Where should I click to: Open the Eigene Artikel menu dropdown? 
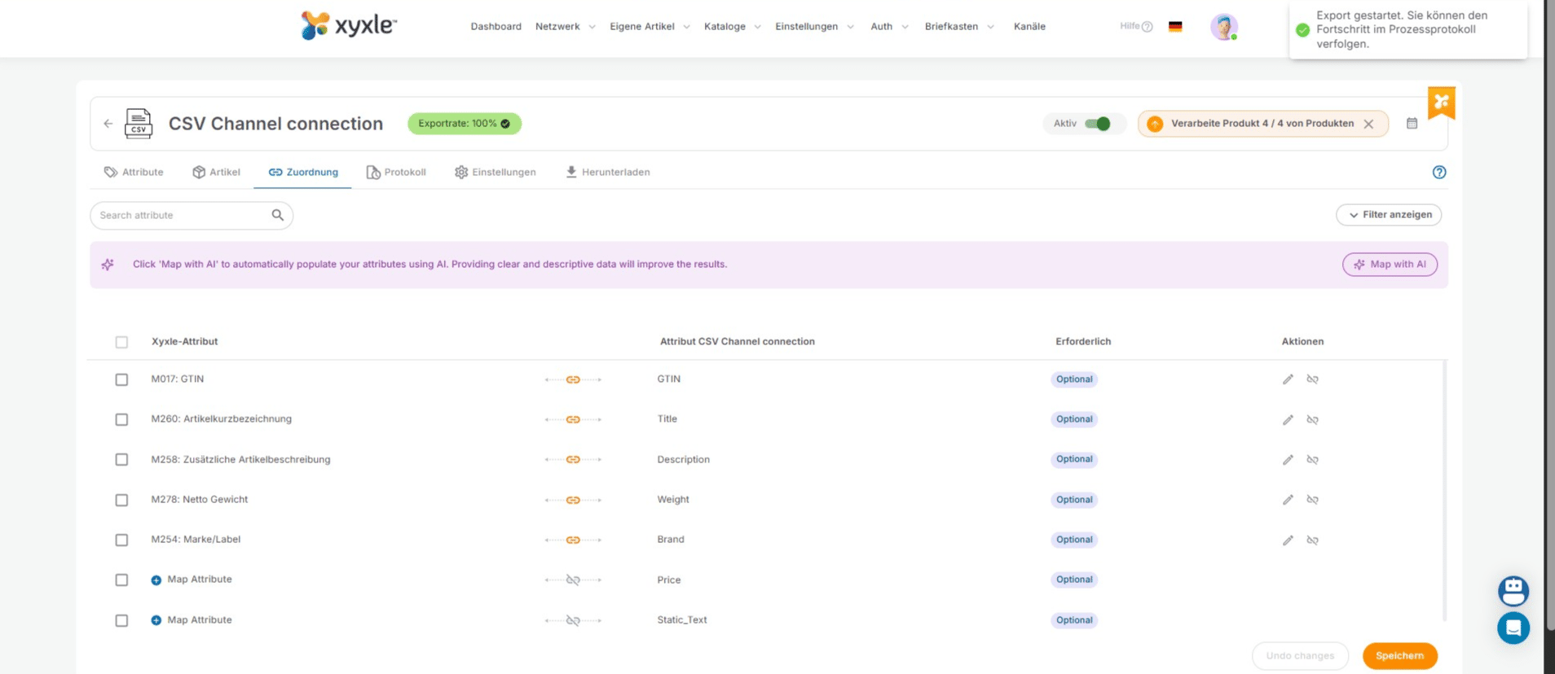tap(650, 27)
